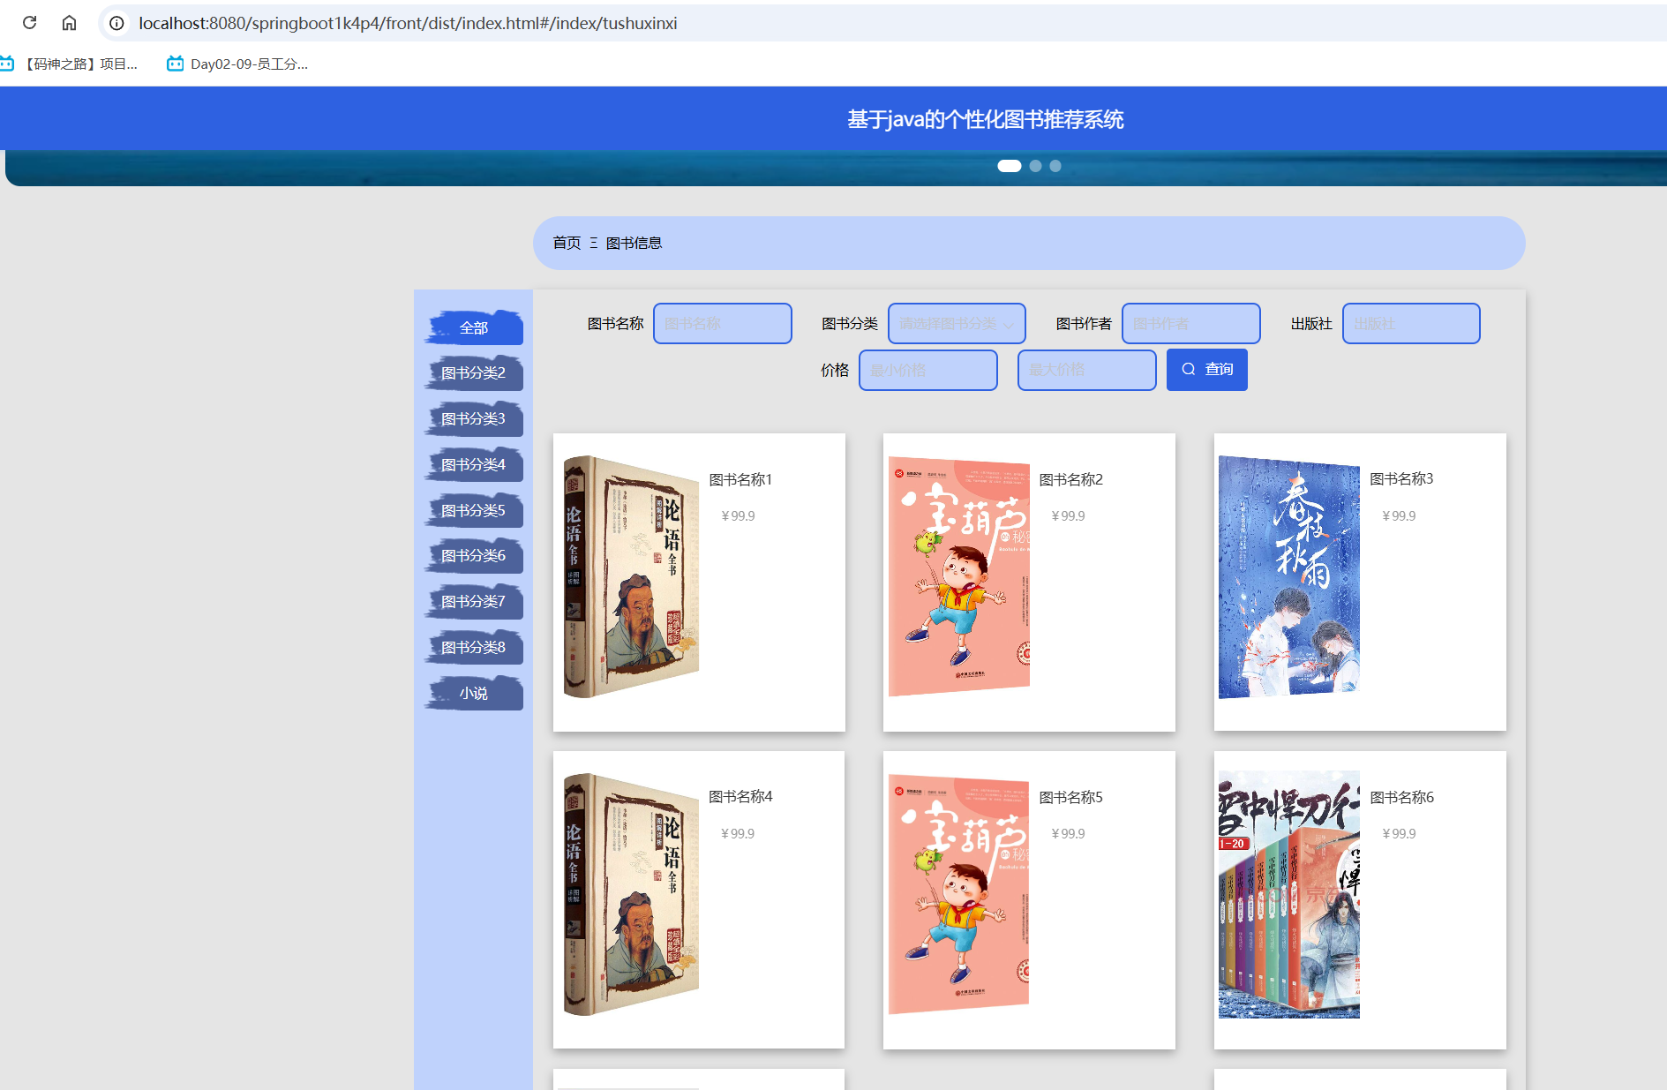Go to 首页 in the breadcrumb
1667x1090 pixels.
click(x=567, y=243)
